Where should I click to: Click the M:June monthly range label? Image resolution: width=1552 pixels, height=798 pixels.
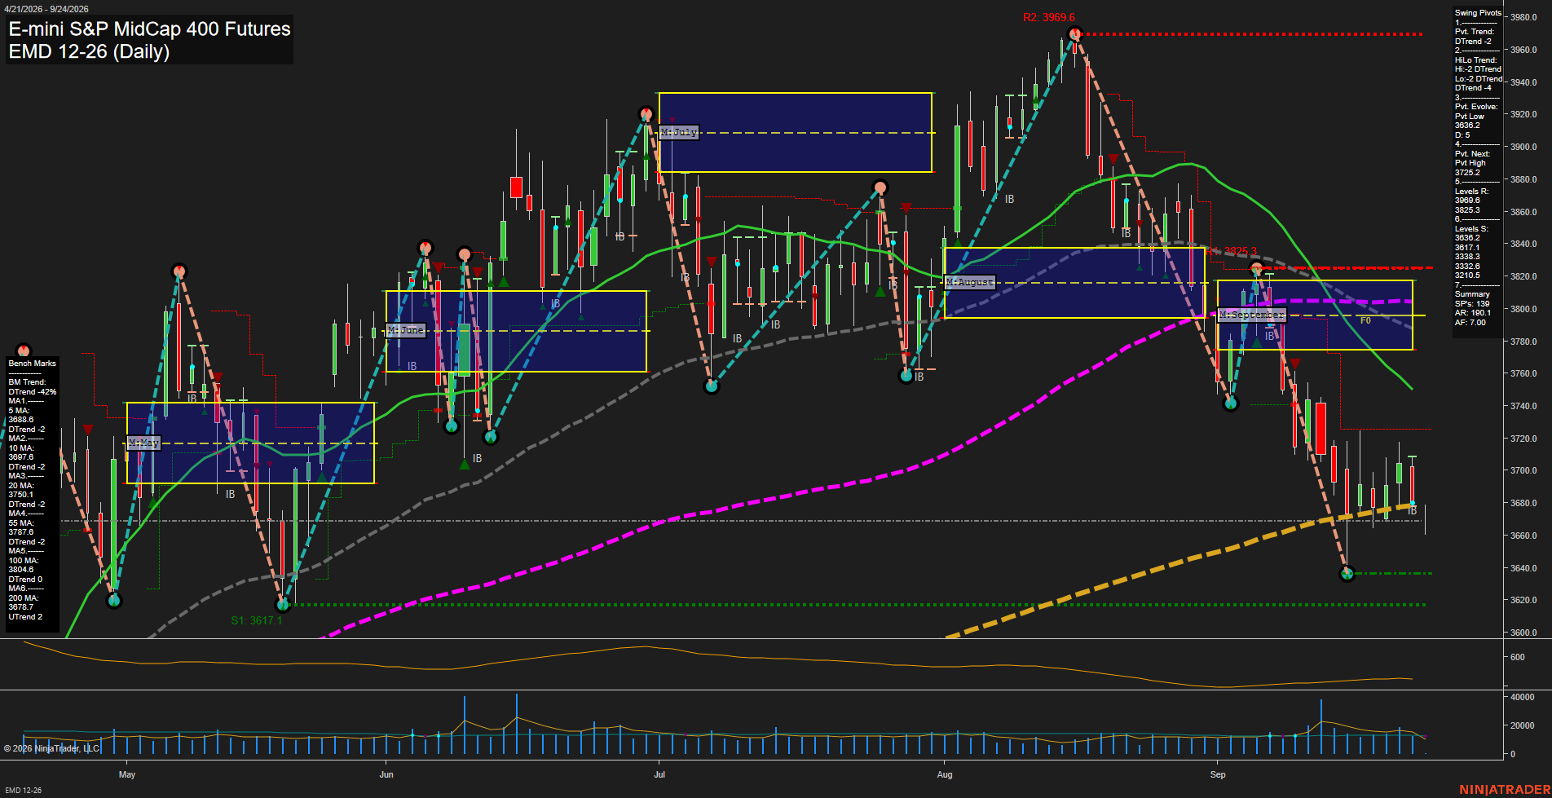point(406,330)
